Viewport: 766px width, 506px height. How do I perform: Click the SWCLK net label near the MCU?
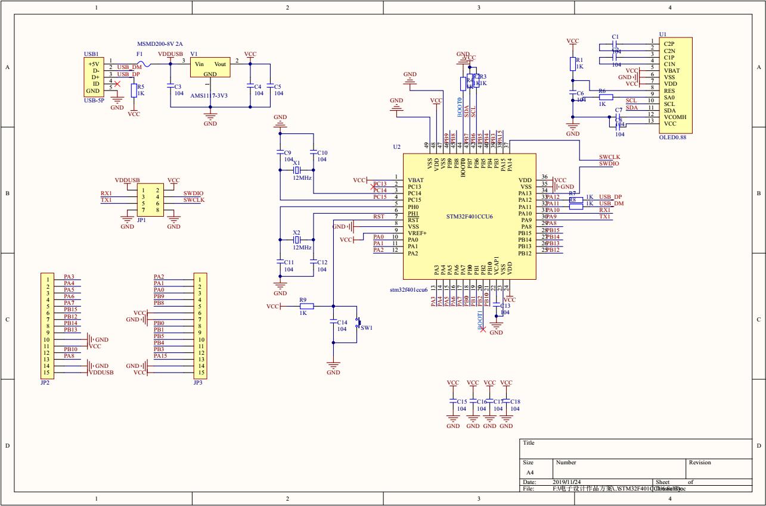tap(610, 157)
